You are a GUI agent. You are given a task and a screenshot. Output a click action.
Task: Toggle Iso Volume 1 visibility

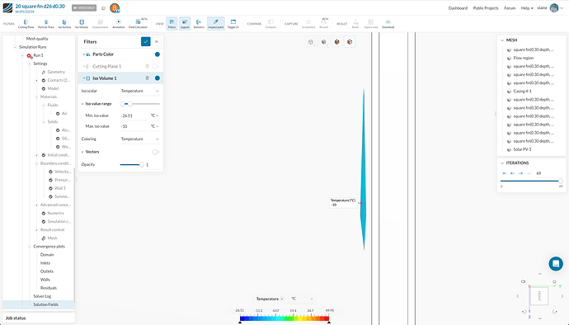158,78
